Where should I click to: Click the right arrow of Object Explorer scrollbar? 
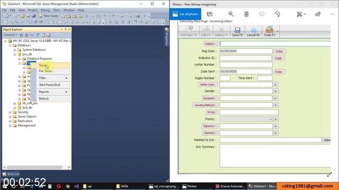[69, 167]
